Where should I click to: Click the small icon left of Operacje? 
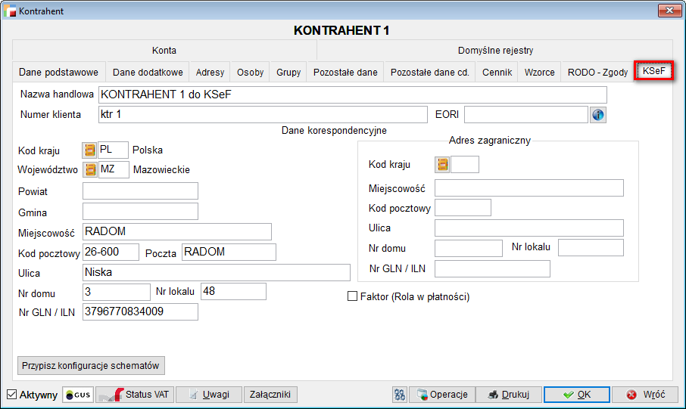400,395
